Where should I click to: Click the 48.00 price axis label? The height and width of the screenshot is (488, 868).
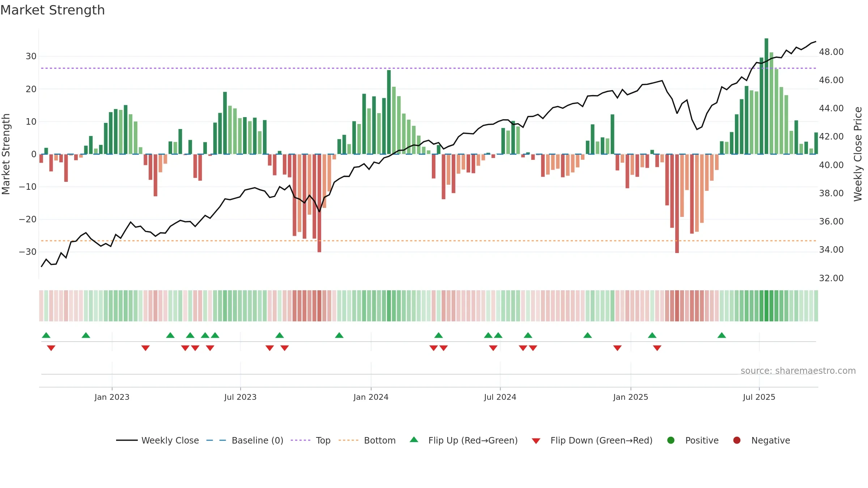click(831, 52)
